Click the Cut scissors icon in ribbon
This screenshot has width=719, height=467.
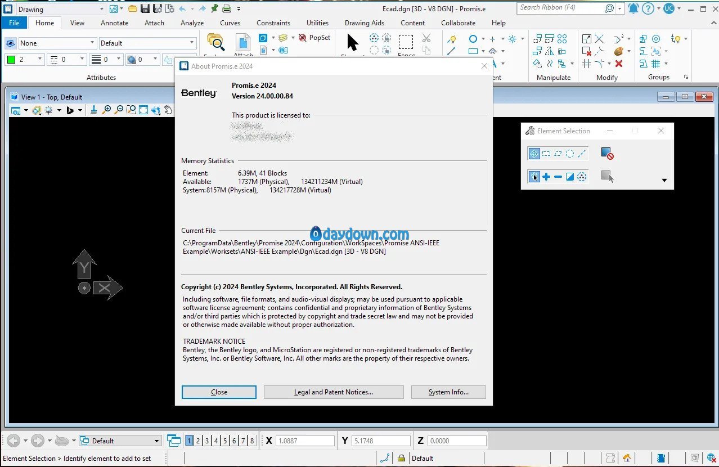click(426, 38)
